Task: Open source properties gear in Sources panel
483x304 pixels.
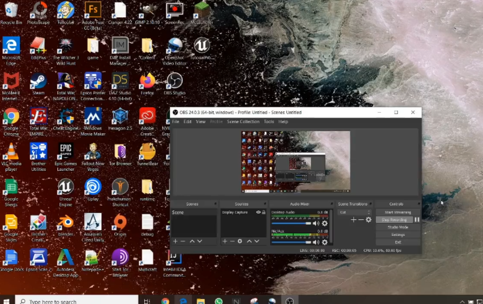Action: (x=240, y=241)
